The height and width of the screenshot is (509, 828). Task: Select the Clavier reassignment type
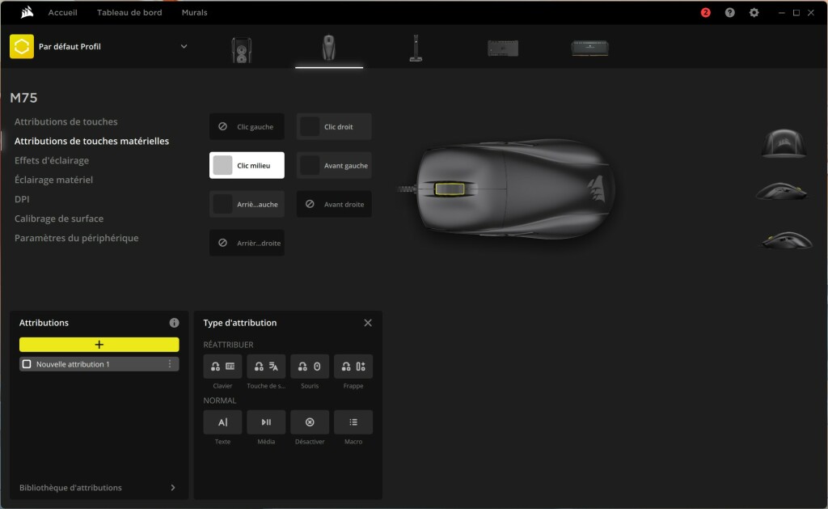coord(222,366)
